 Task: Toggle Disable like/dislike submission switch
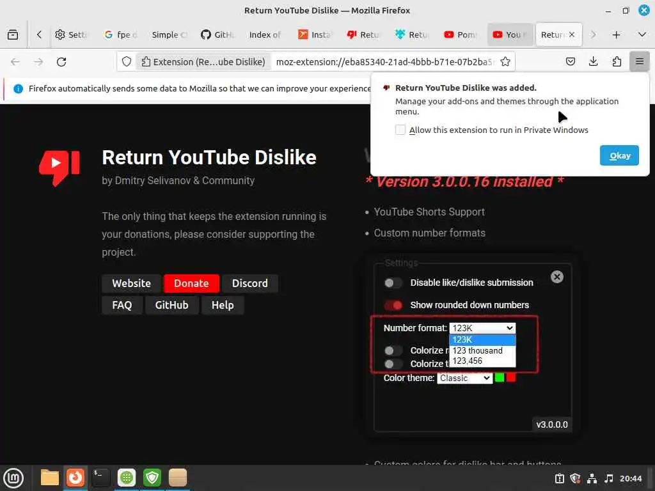pos(393,283)
